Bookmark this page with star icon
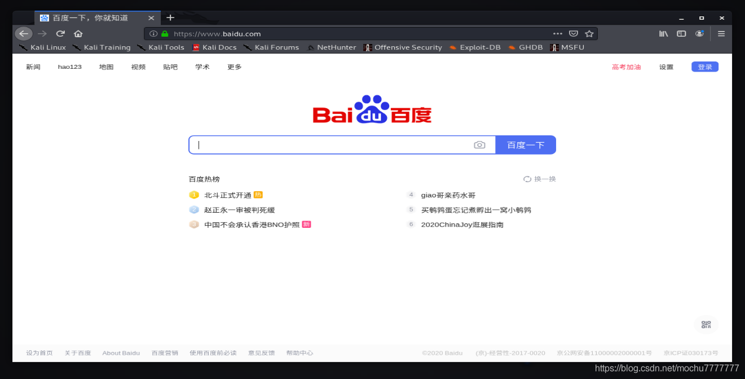Image resolution: width=745 pixels, height=379 pixels. [x=589, y=34]
